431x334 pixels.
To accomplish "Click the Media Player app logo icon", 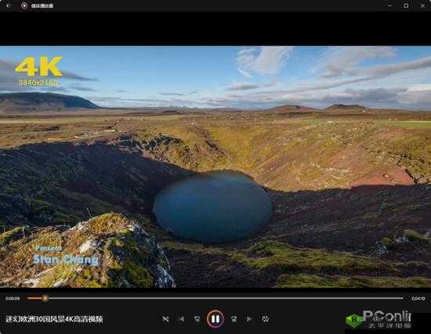I will pyautogui.click(x=24, y=5).
